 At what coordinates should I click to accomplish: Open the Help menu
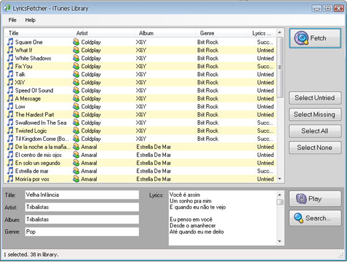tap(30, 20)
